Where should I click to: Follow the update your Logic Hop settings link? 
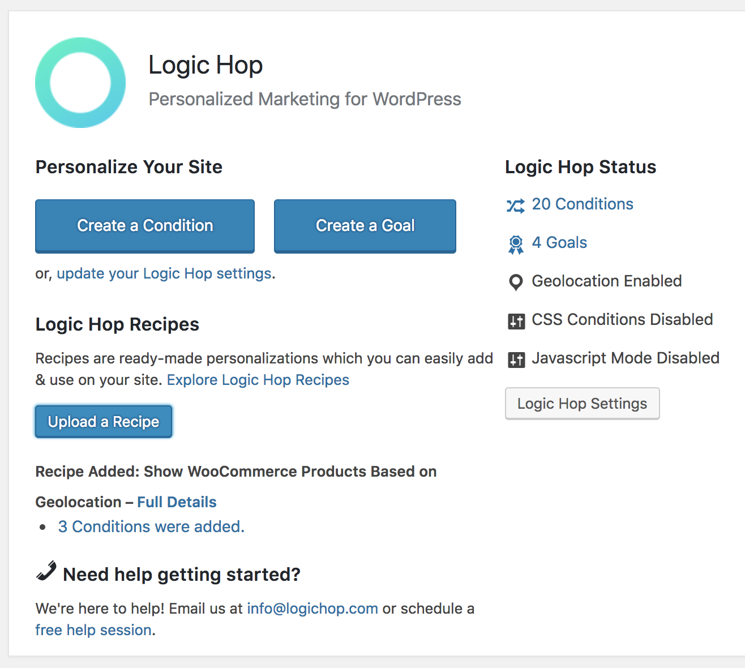pos(164,273)
